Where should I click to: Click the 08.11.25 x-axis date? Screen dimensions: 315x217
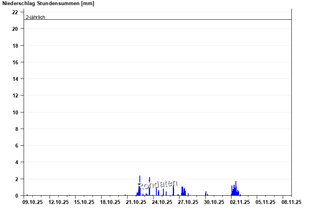point(291,202)
